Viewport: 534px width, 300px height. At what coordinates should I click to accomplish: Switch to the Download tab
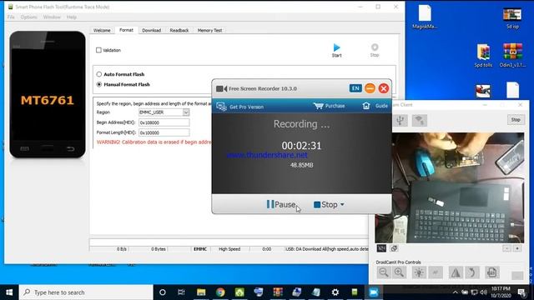pyautogui.click(x=152, y=30)
